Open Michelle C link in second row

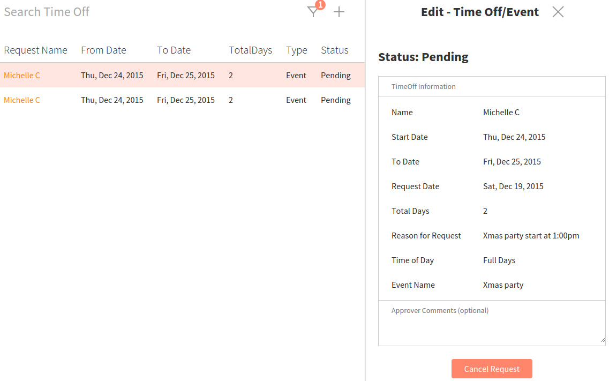[x=22, y=100]
